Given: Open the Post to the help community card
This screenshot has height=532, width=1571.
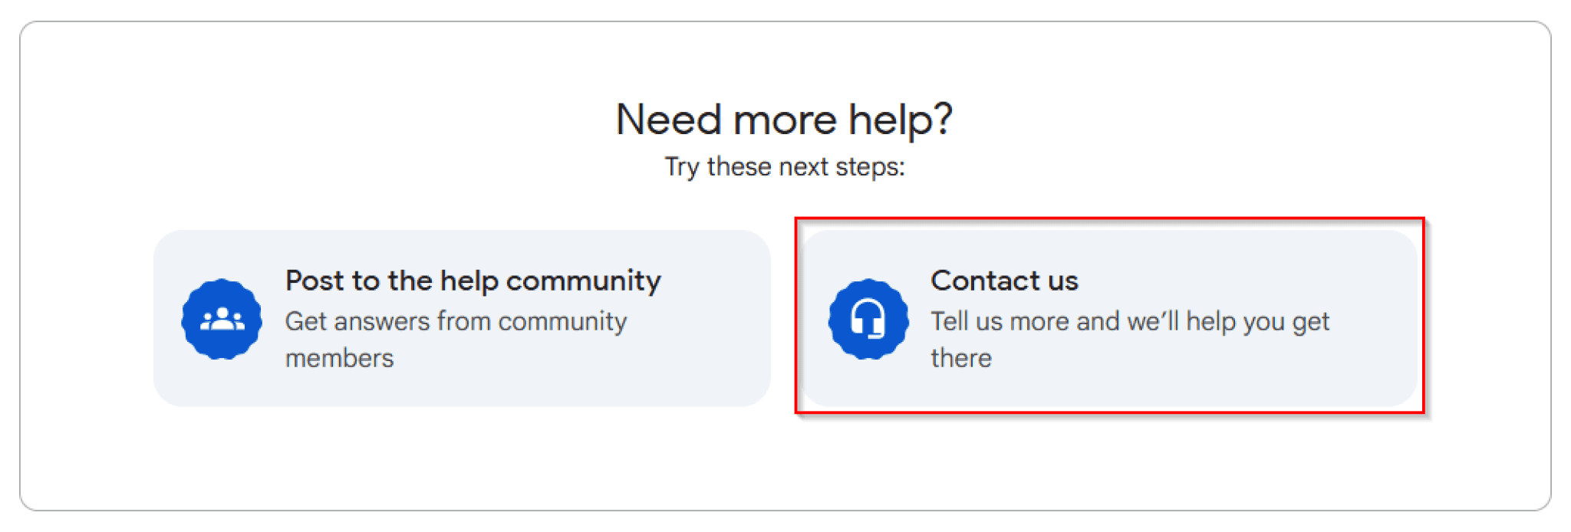Looking at the screenshot, I should (462, 318).
